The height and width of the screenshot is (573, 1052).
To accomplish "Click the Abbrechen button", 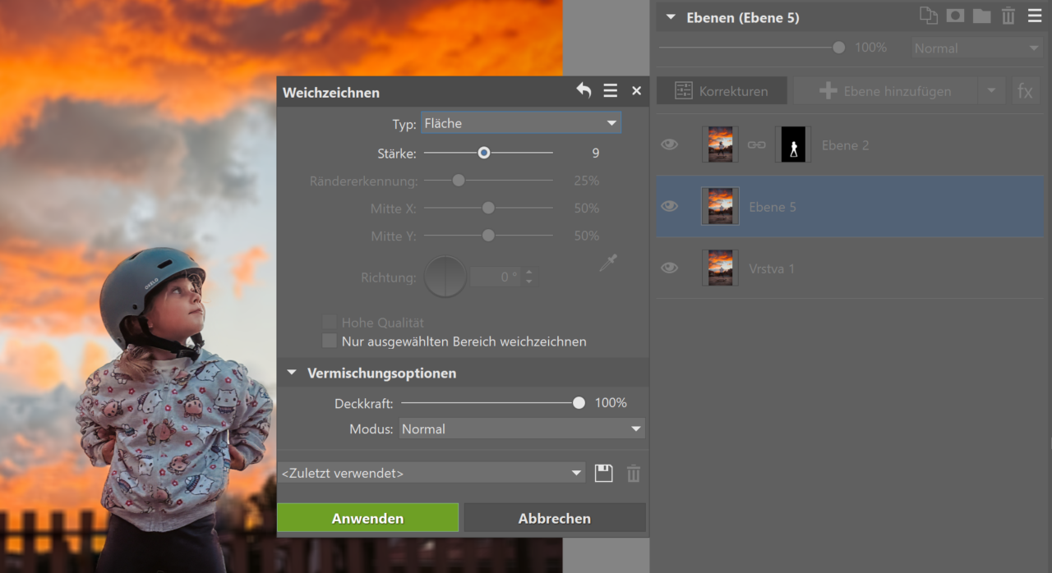I will (x=555, y=518).
